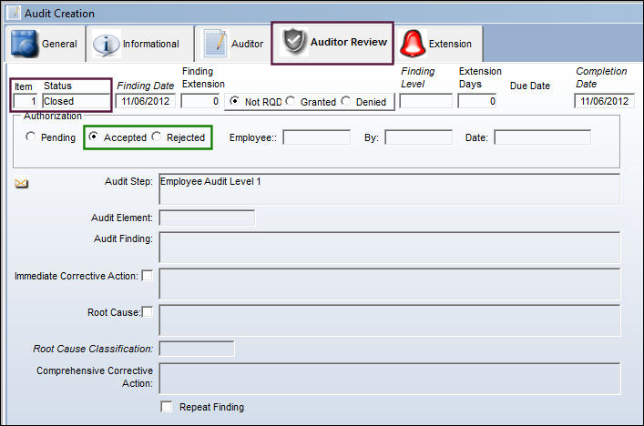
Task: Click the Audit Step text box
Action: (389, 189)
